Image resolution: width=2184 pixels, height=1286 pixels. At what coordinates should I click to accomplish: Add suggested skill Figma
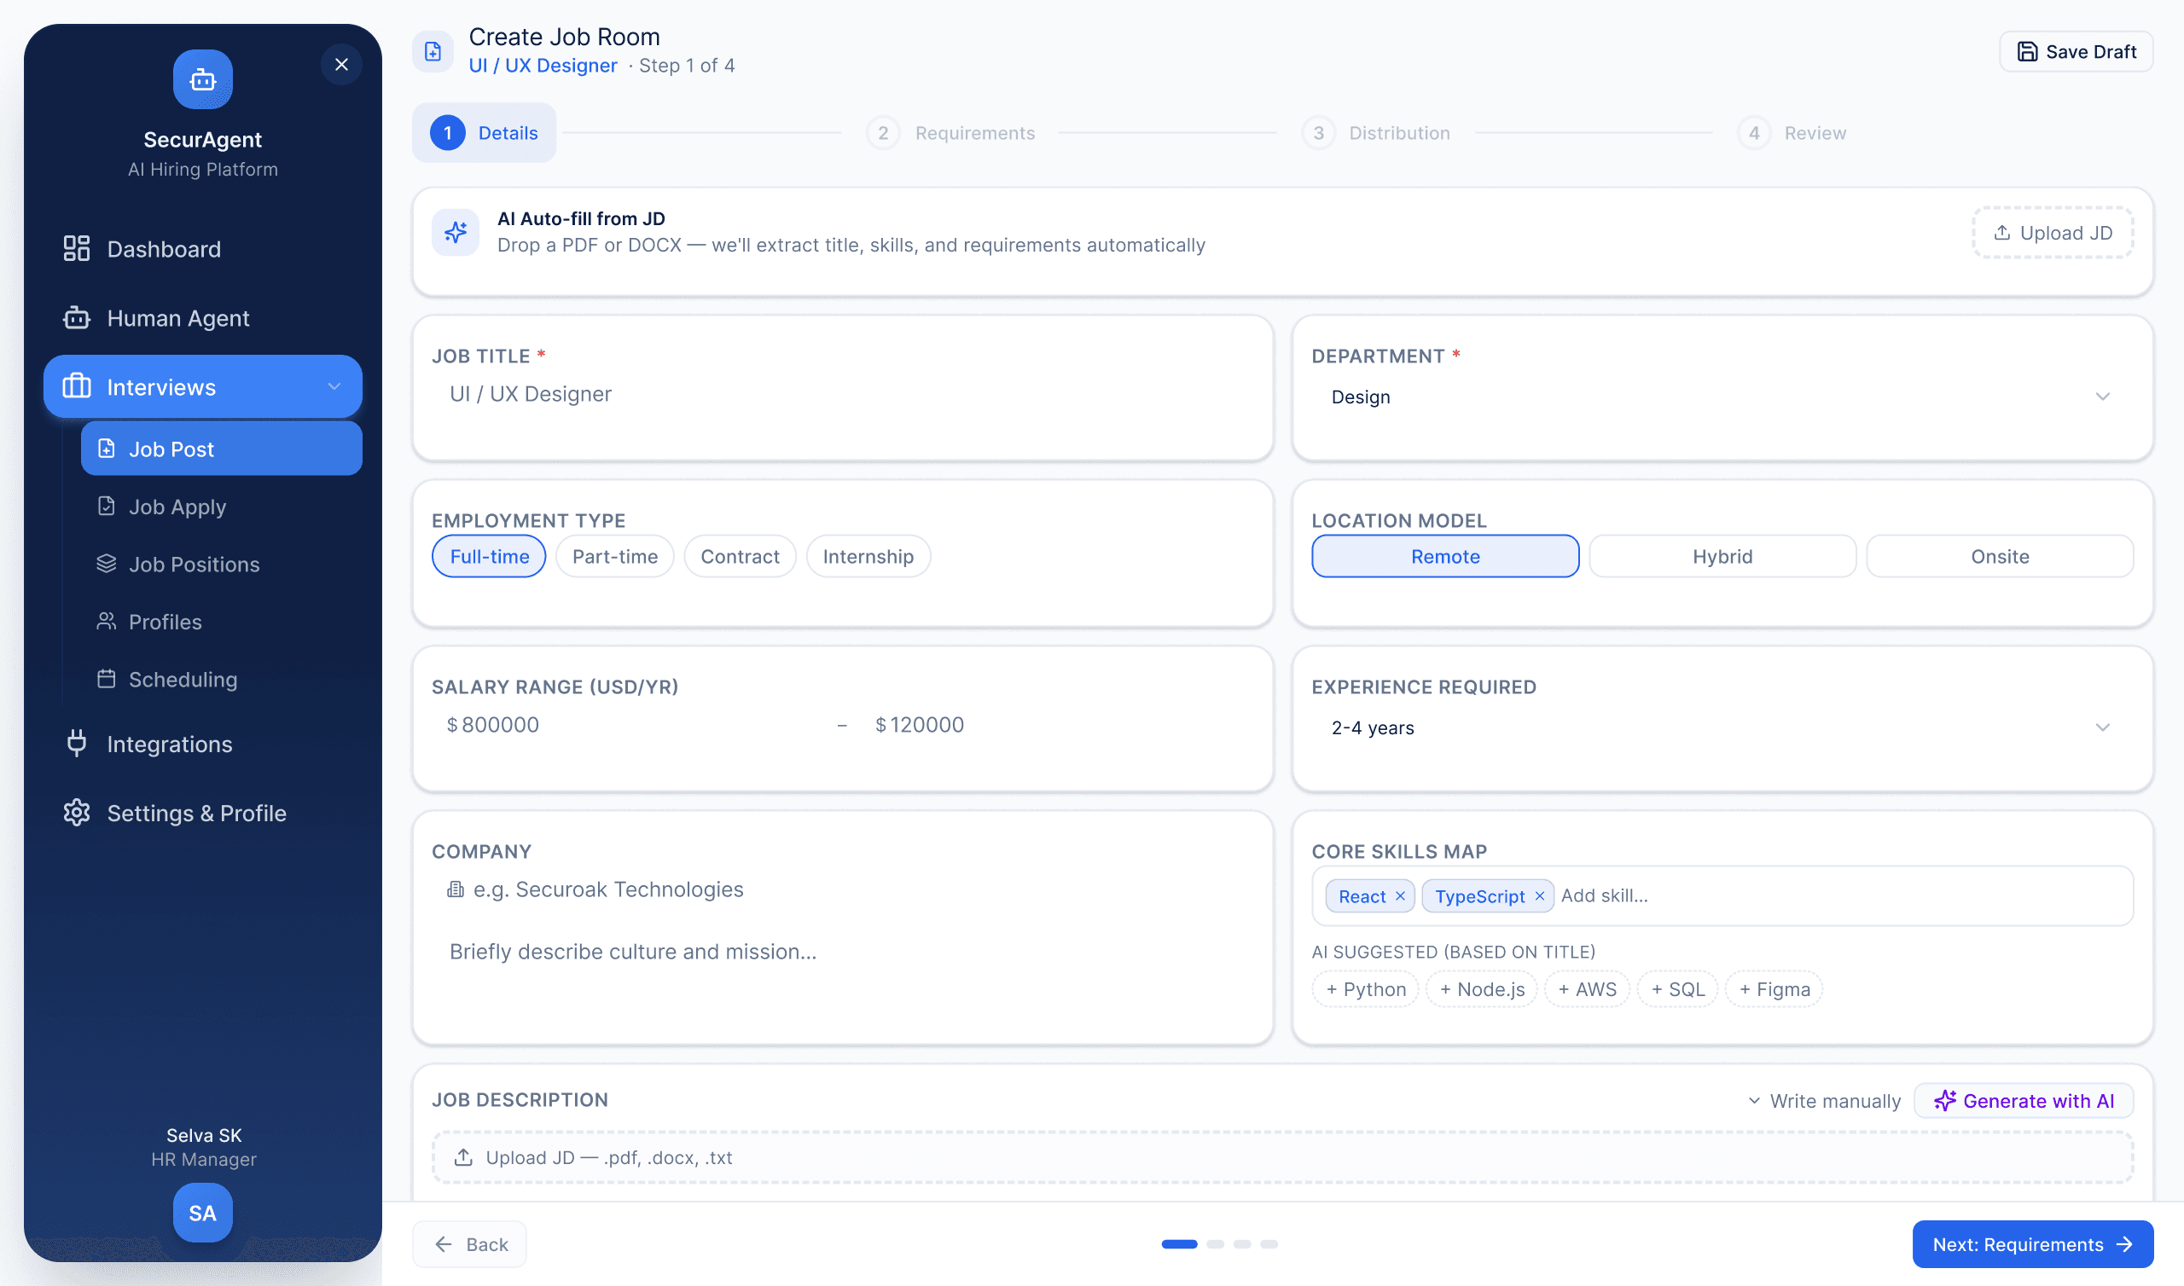(x=1774, y=989)
